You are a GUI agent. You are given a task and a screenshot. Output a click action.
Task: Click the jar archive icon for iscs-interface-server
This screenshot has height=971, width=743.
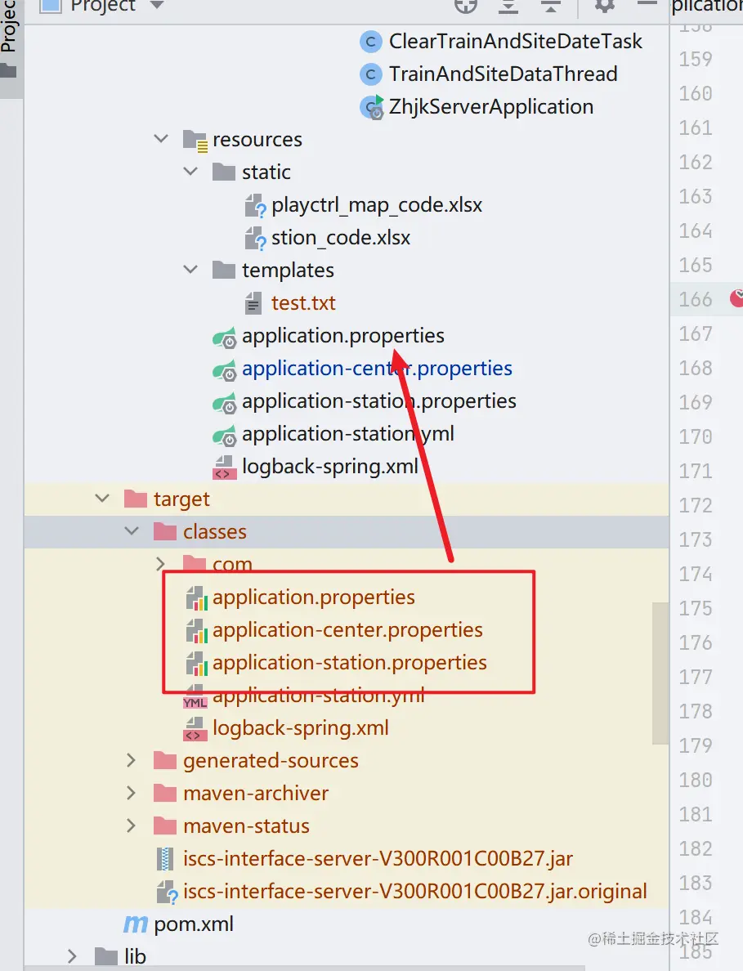164,860
